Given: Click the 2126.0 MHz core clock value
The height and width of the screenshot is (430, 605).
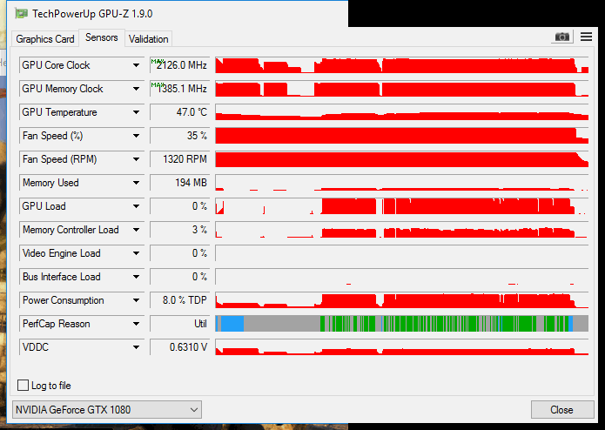Looking at the screenshot, I should tap(180, 65).
